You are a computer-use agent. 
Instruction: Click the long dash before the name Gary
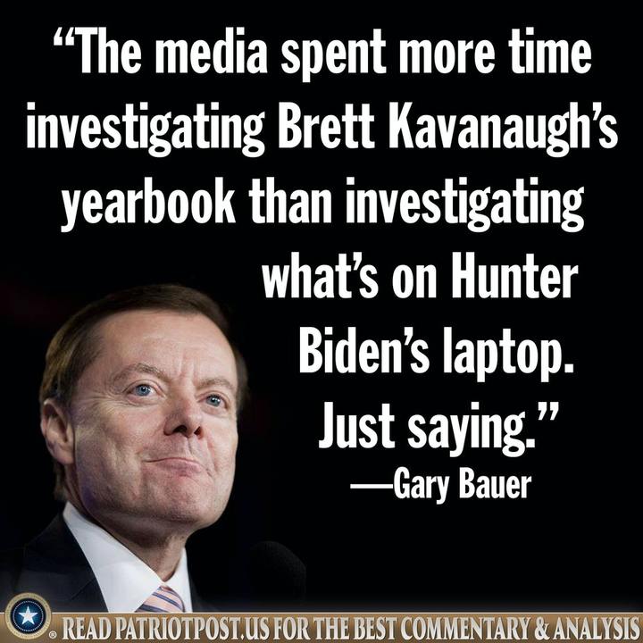coord(372,487)
